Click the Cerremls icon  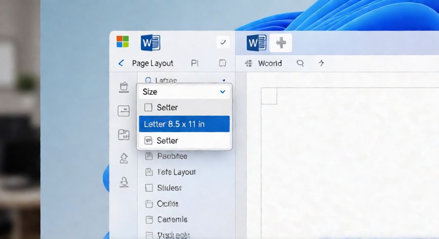point(149,220)
